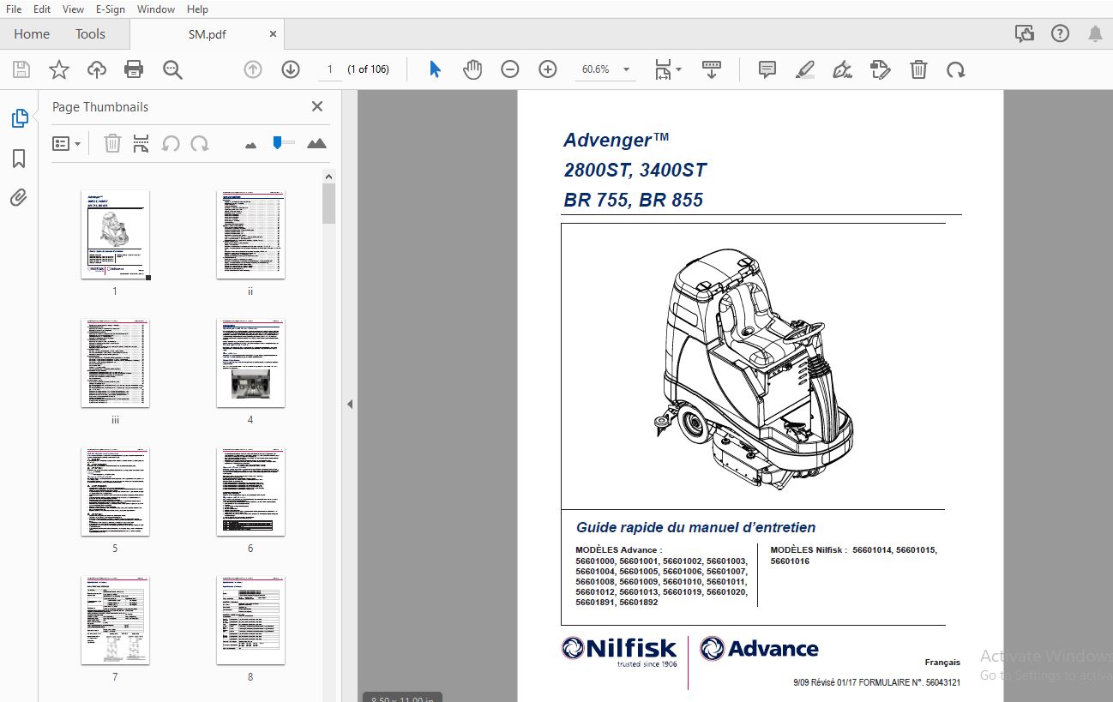Select the page 7 thumbnail
Image resolution: width=1113 pixels, height=702 pixels.
click(115, 620)
